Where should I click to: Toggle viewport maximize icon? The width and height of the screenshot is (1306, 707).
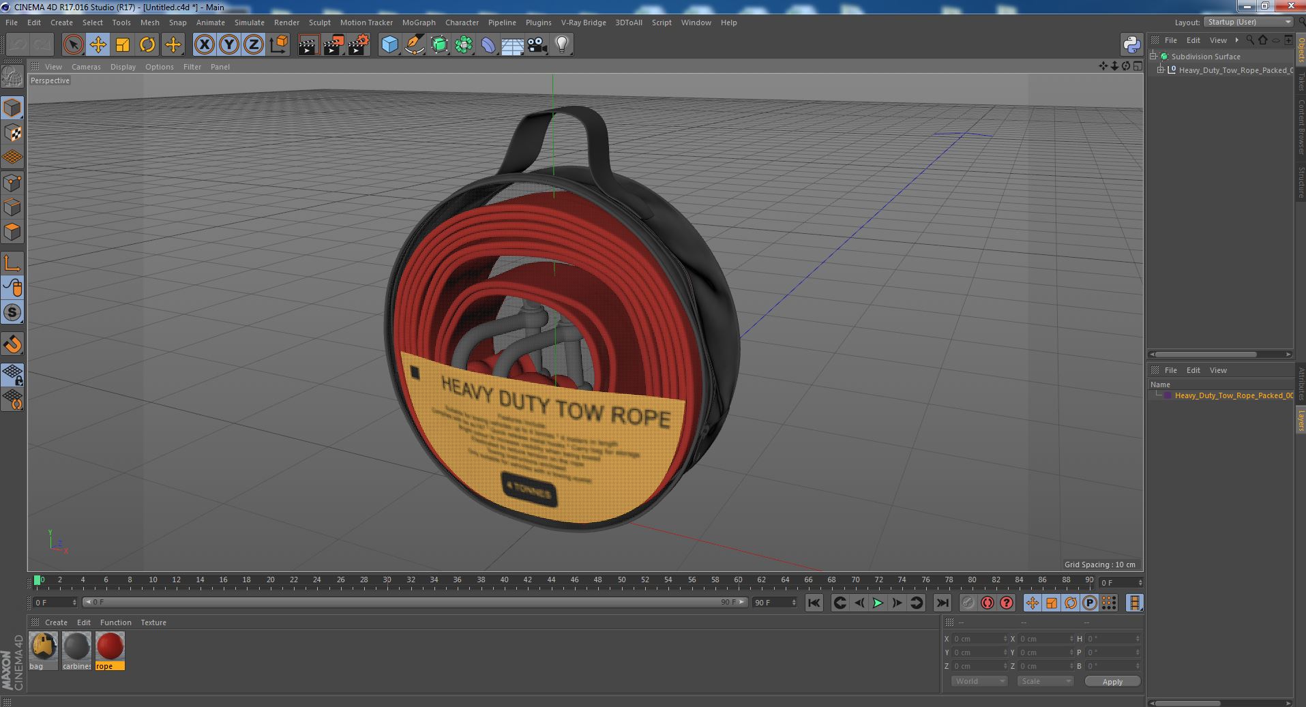[1137, 66]
